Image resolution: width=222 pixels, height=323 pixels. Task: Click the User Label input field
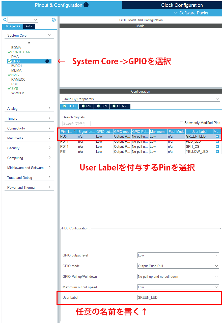[178, 297]
